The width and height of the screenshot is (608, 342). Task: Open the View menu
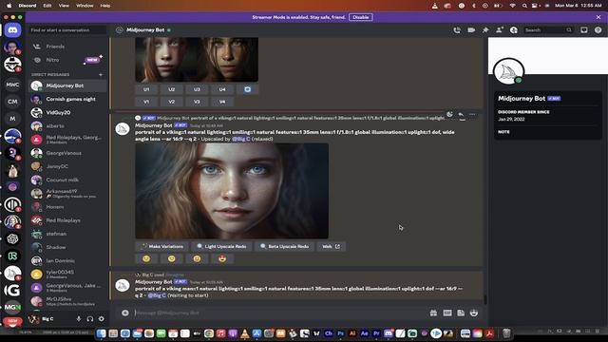[x=64, y=6]
